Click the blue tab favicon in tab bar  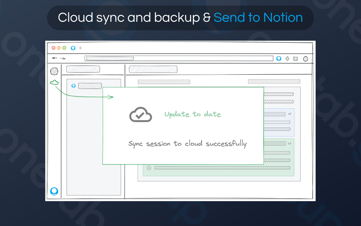pos(73,48)
